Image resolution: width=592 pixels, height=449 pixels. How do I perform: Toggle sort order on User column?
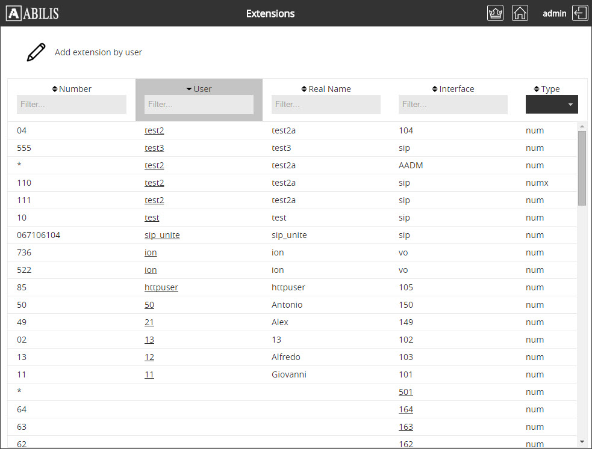[199, 89]
